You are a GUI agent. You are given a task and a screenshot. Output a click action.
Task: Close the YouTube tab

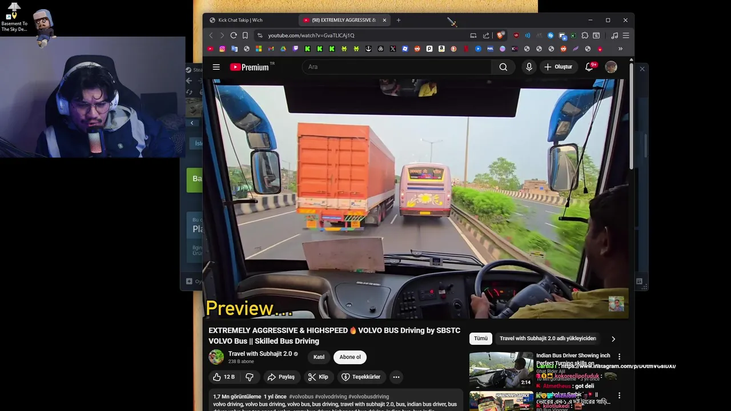click(384, 20)
